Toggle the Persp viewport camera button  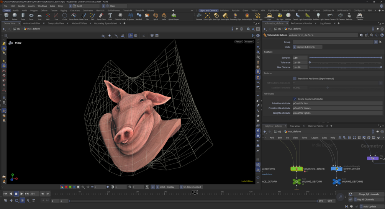pos(238,42)
